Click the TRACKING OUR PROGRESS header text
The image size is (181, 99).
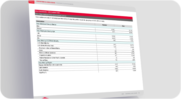(x=65, y=3)
